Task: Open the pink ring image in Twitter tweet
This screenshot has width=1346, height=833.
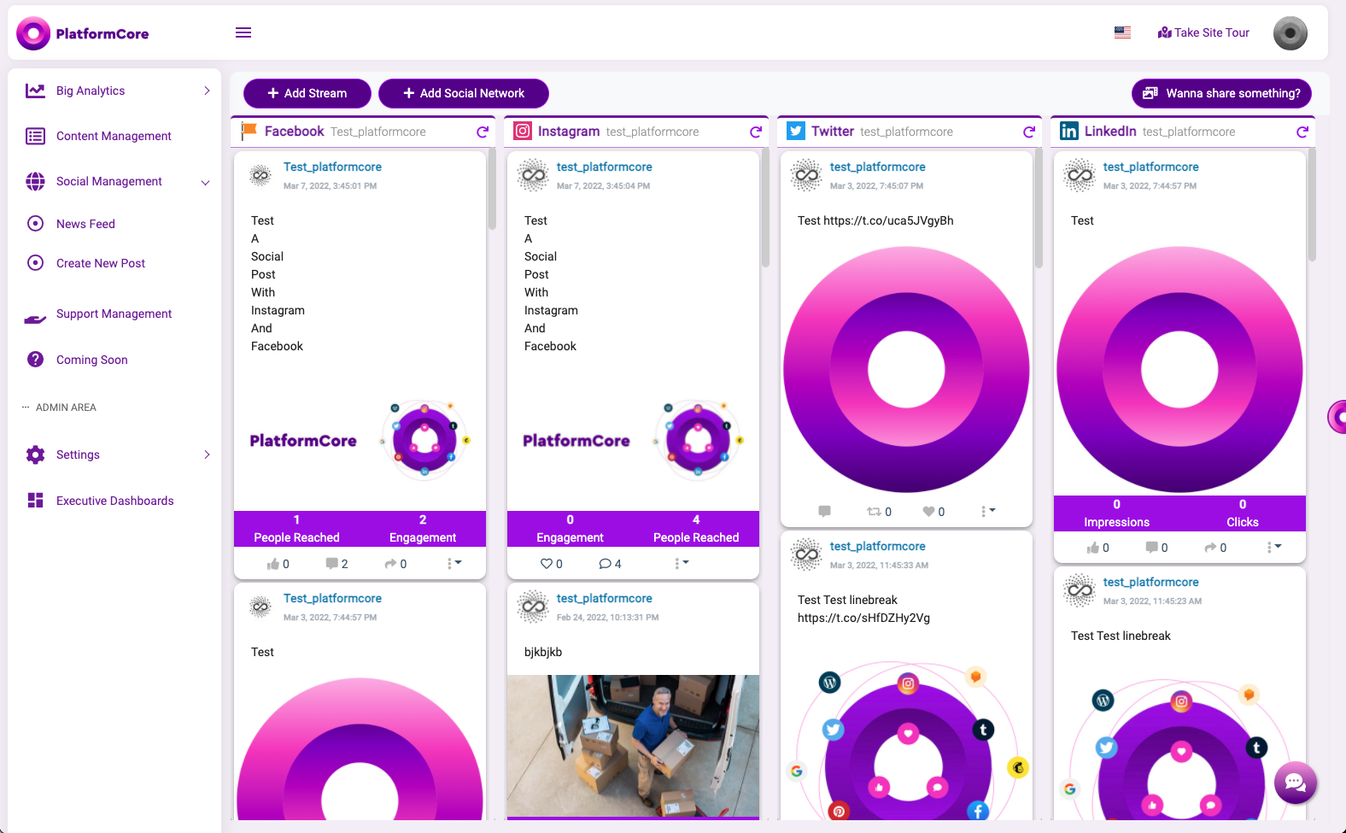Action: click(906, 369)
